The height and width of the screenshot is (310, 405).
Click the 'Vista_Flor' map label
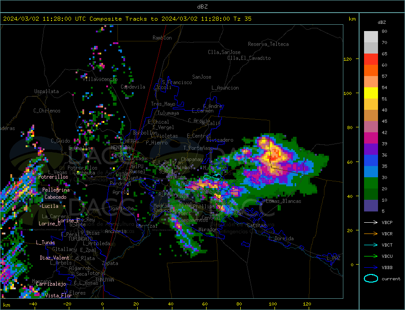(x=58, y=296)
